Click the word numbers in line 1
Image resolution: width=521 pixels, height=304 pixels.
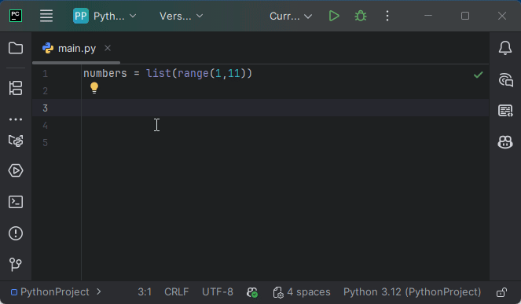[105, 73]
